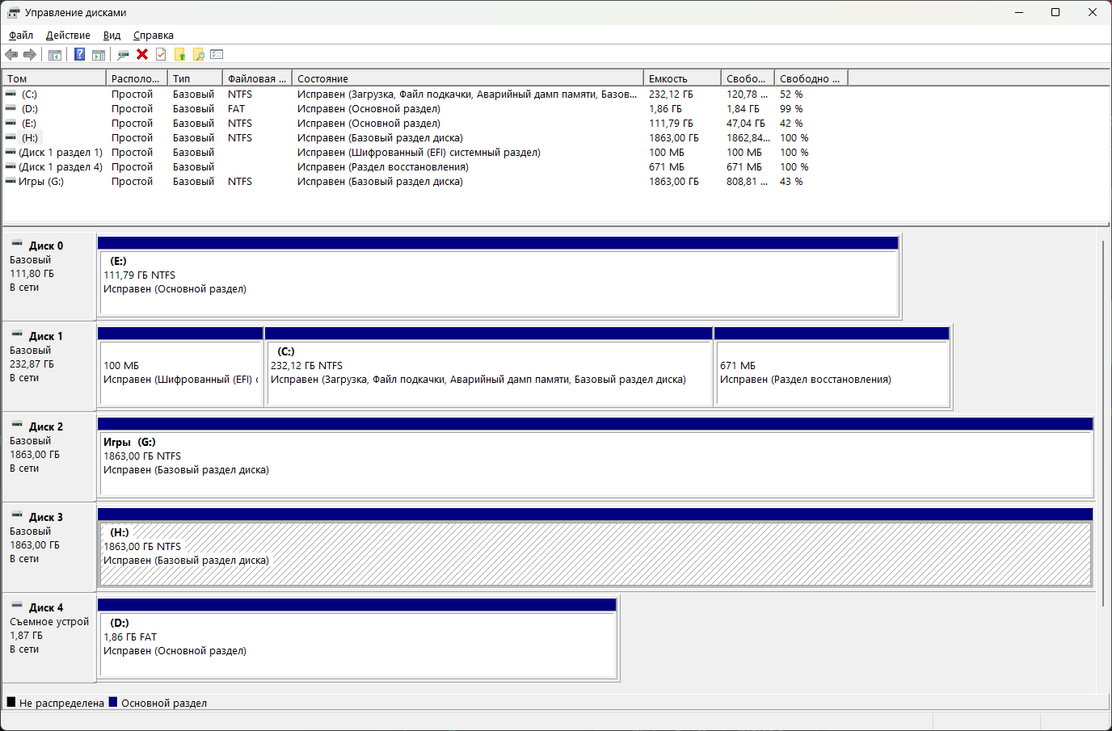Click the Forward arrow in toolbar
The height and width of the screenshot is (731, 1112).
point(30,54)
